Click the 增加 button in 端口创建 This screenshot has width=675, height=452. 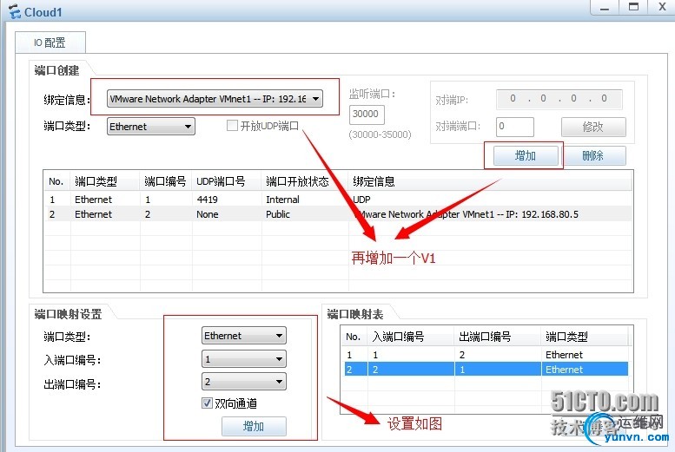click(526, 155)
